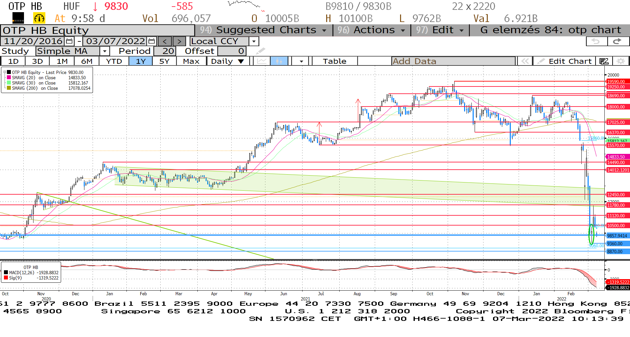
Task: Click the undo arrow button
Action: (596, 41)
